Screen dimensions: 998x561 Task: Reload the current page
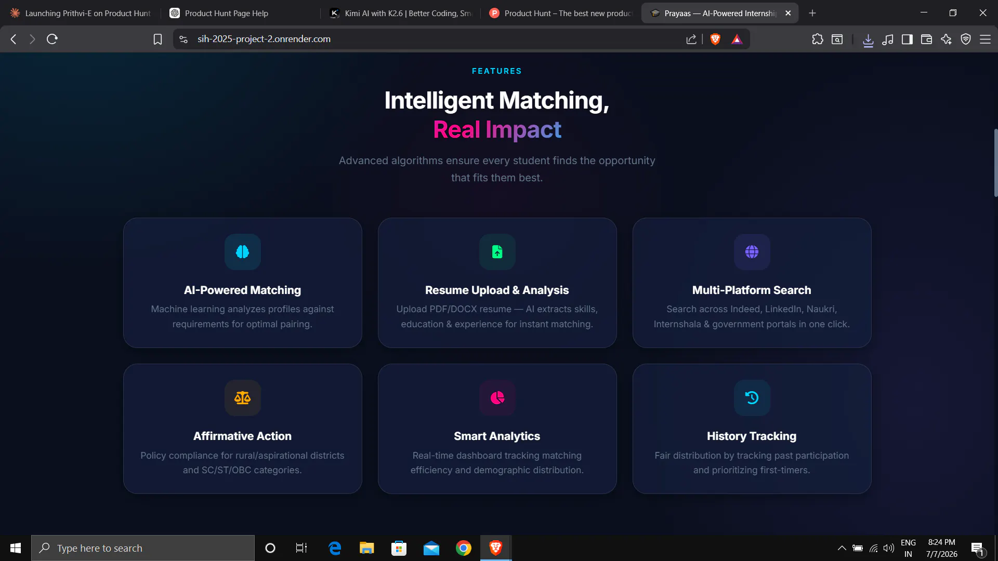click(52, 39)
